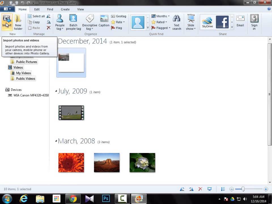Open the Rated filter dropdown
This screenshot has width=272, height=204.
pyautogui.click(x=159, y=22)
